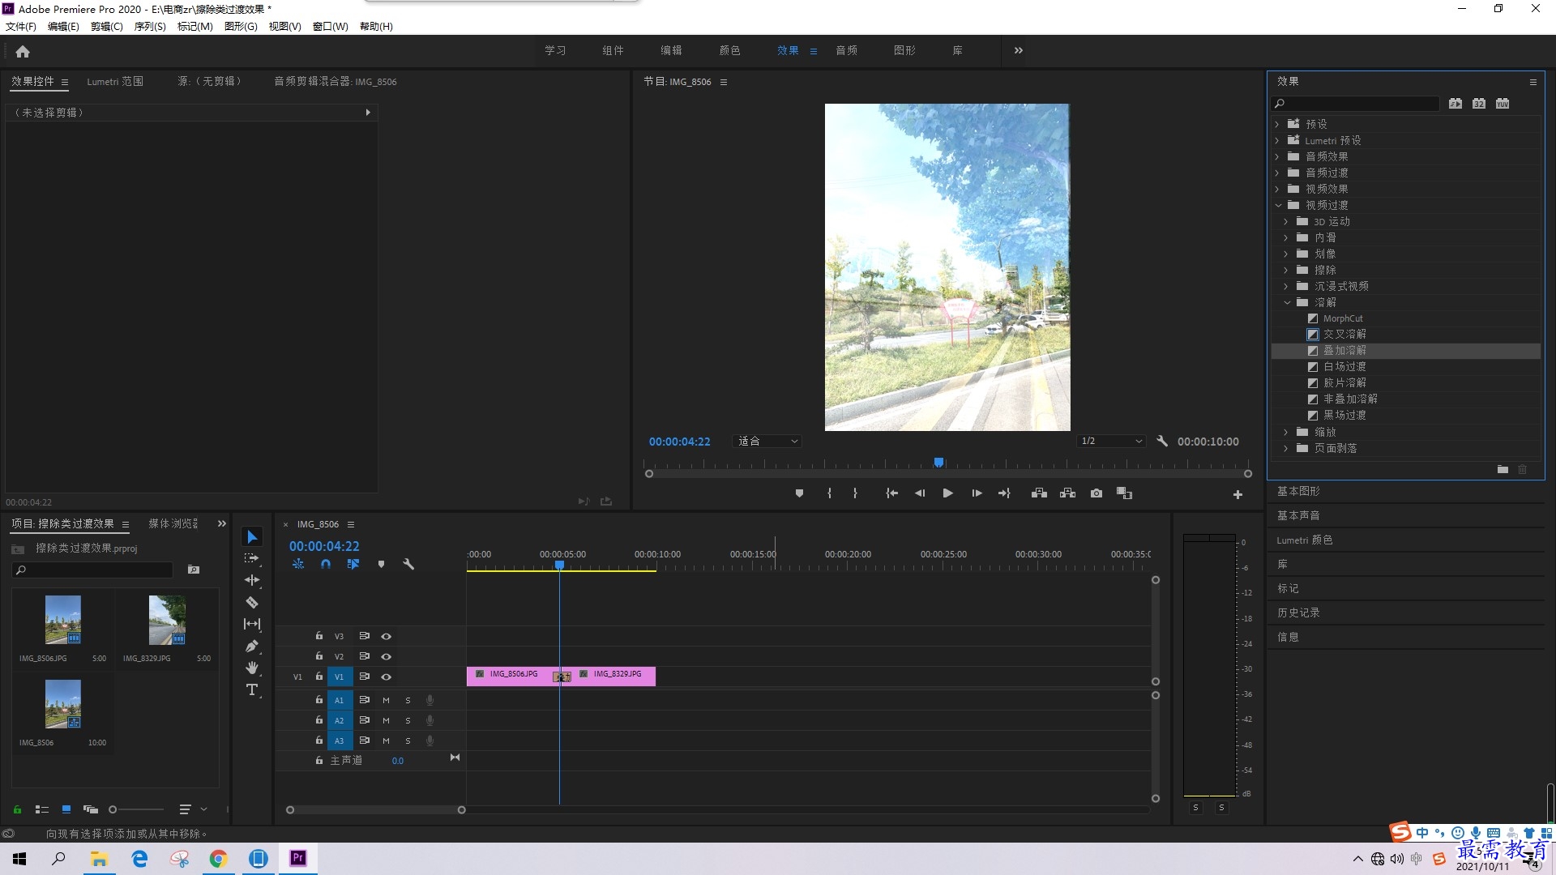Select the Type tool
The image size is (1556, 875).
click(252, 689)
